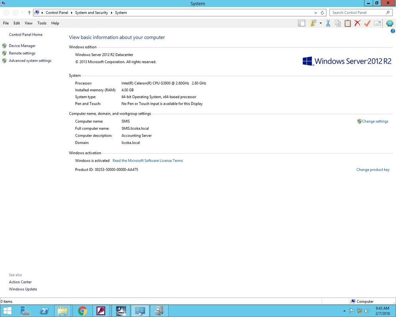This screenshot has height=317, width=396.
Task: Click the Windows Start button
Action: tap(7, 311)
